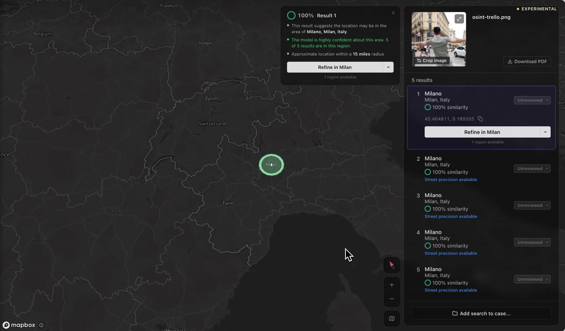The height and width of the screenshot is (331, 565).
Task: Click the Zurich label on the map
Action: tap(211, 98)
